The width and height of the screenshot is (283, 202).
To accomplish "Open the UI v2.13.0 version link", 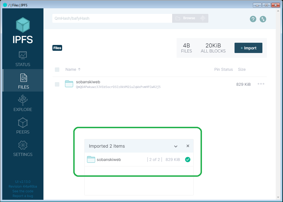I will (x=23, y=182).
